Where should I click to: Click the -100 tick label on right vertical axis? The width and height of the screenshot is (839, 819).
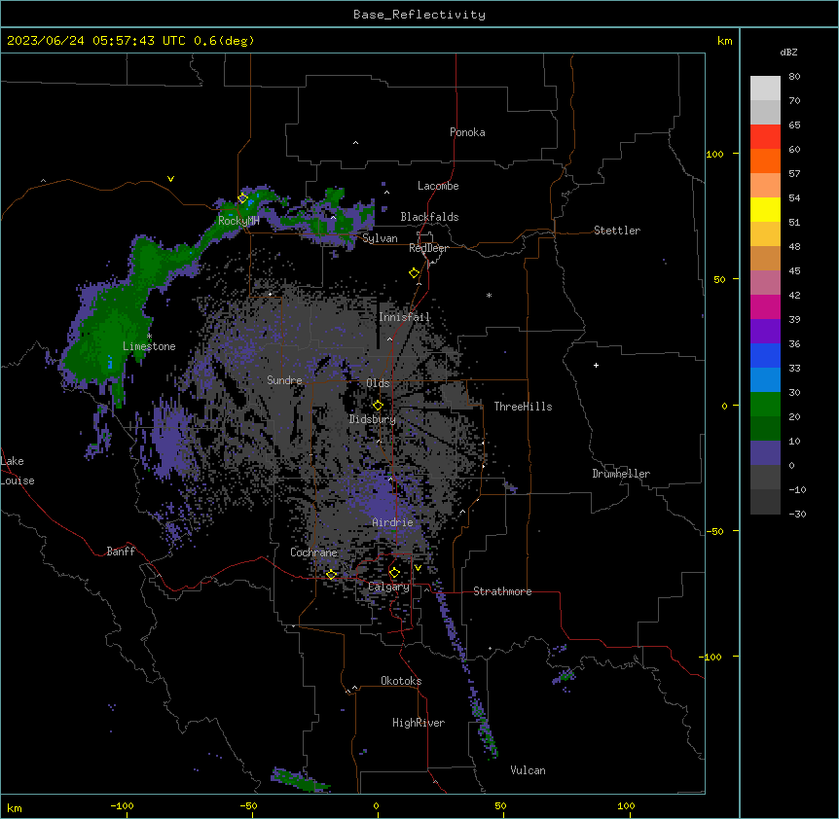point(711,657)
